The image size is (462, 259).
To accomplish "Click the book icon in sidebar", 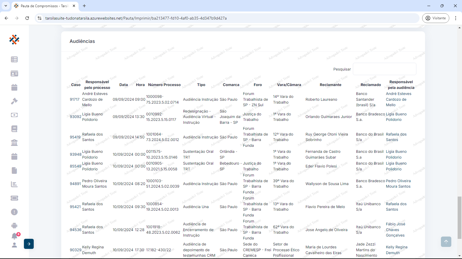I will tap(14, 129).
